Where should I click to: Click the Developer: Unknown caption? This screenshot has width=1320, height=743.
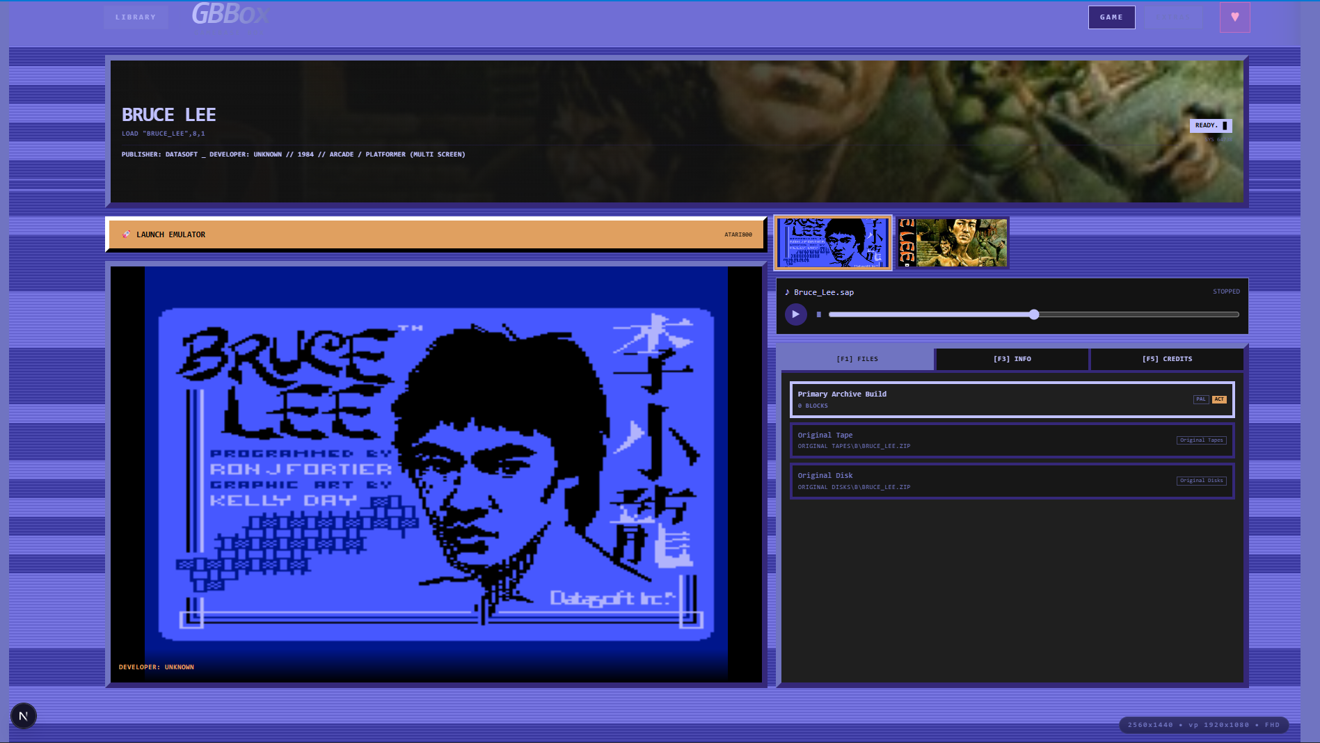click(x=156, y=667)
